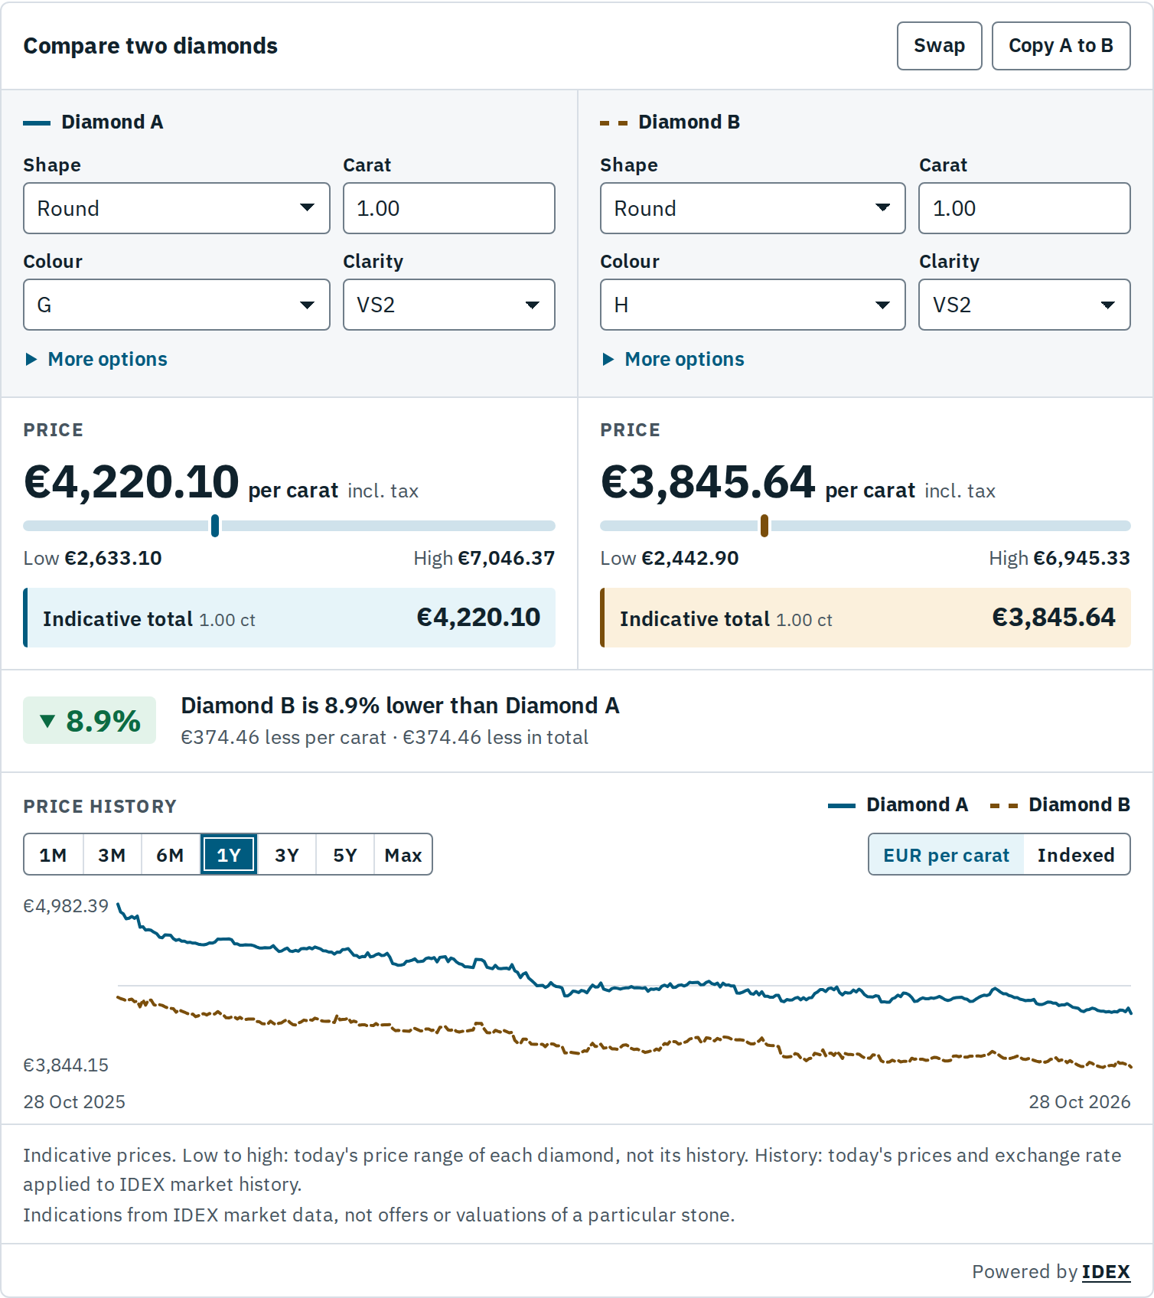Select the Max history range
1154x1298 pixels.
(403, 855)
